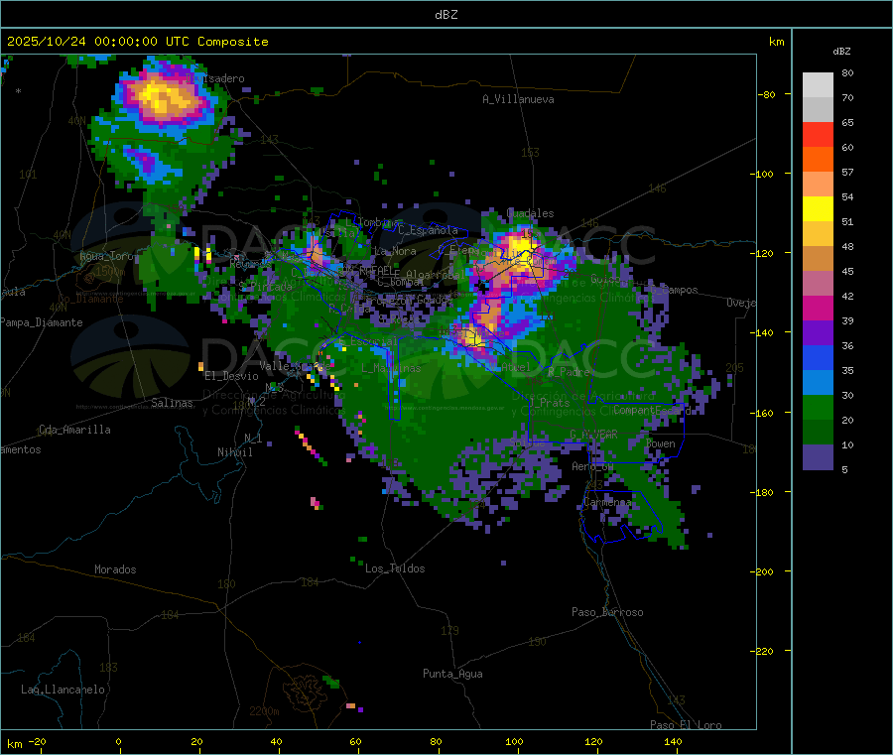
Task: Select the 'Los_Toldos' location label
Action: [395, 568]
